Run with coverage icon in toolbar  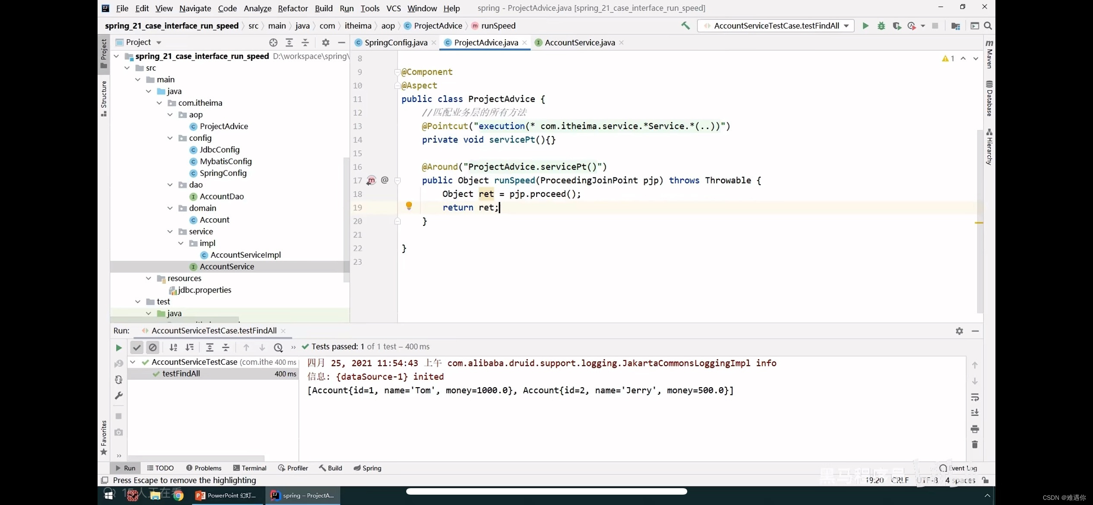897,26
